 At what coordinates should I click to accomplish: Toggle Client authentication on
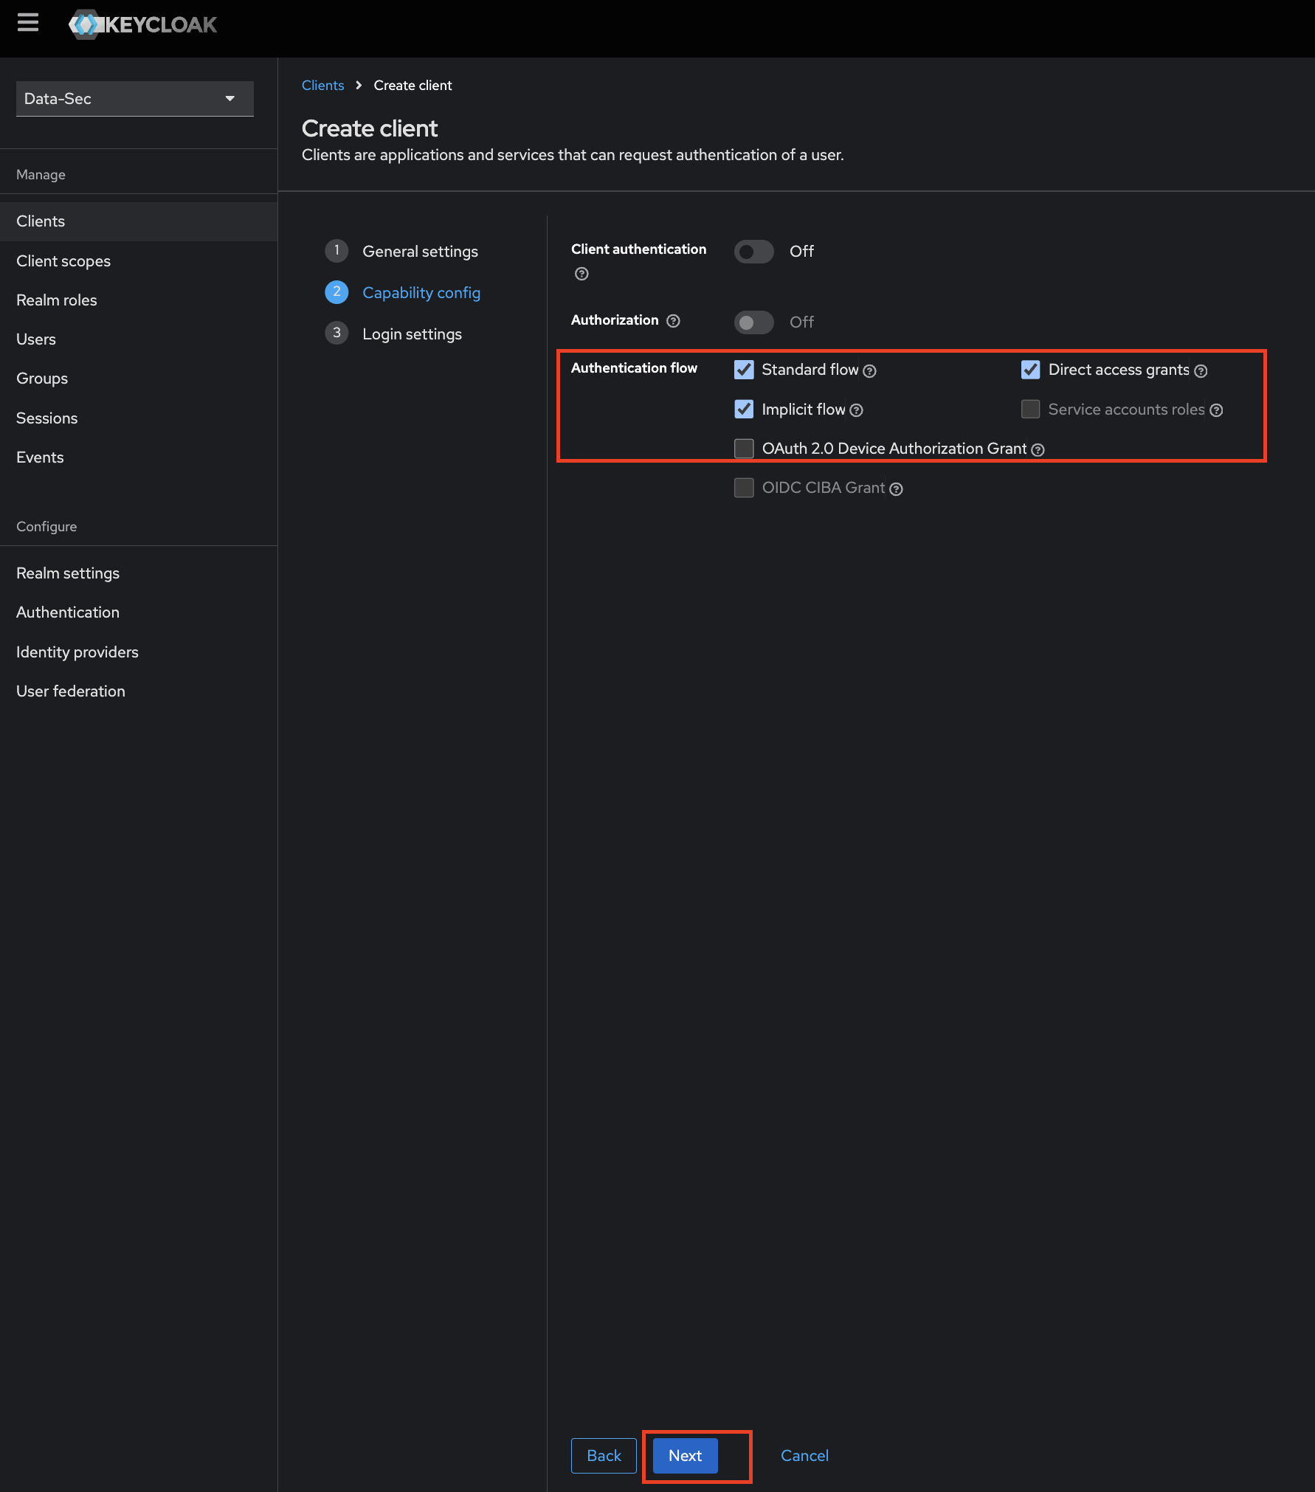(x=753, y=251)
